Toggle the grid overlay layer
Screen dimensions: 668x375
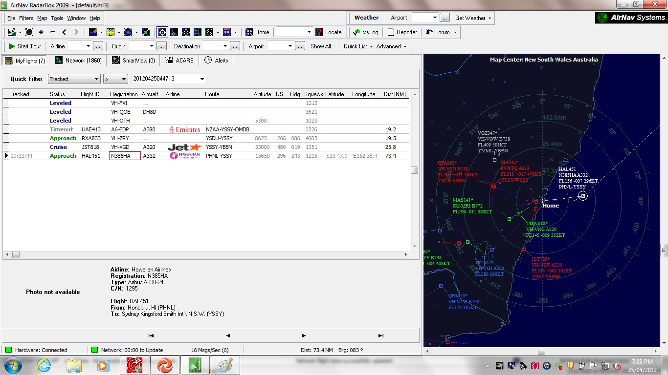[x=198, y=32]
